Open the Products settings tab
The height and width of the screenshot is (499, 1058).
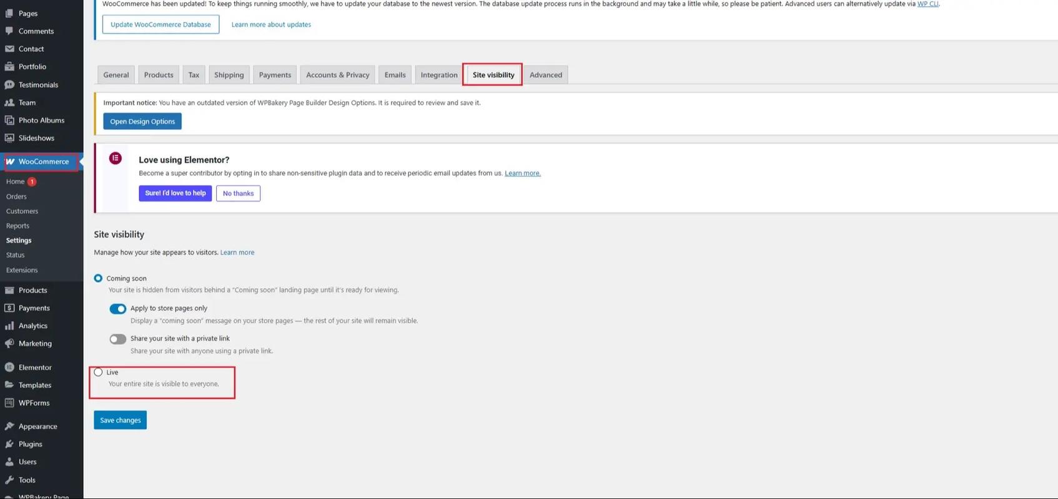(159, 75)
